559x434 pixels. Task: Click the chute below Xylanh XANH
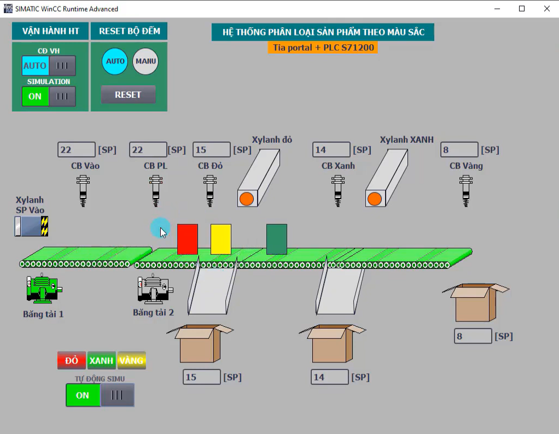[340, 290]
